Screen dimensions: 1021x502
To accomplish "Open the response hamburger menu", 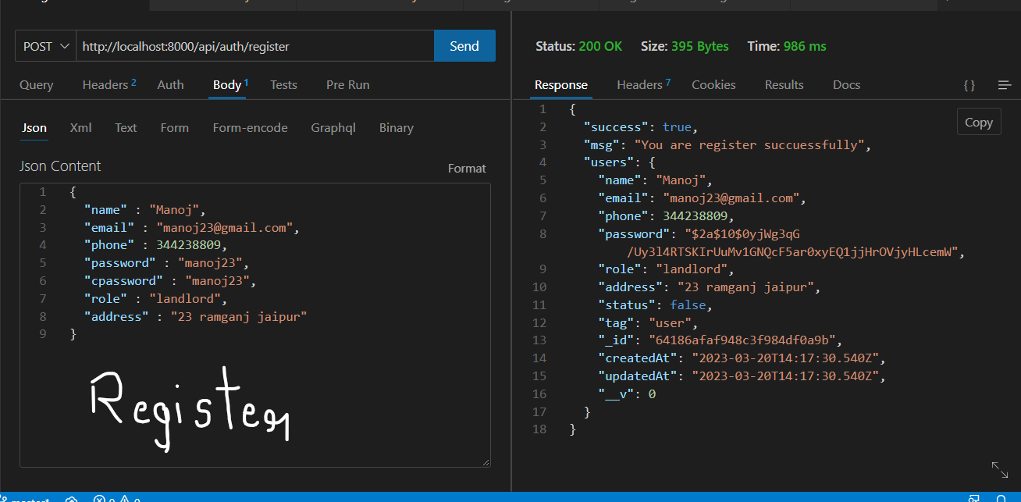I will [1005, 85].
